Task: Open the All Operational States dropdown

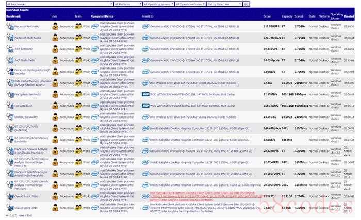Action: [190, 4]
